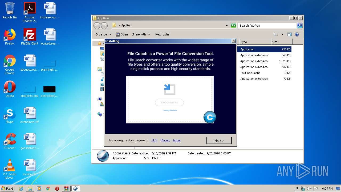Click the Next button in the installer
This screenshot has height=192, width=341.
click(x=219, y=141)
